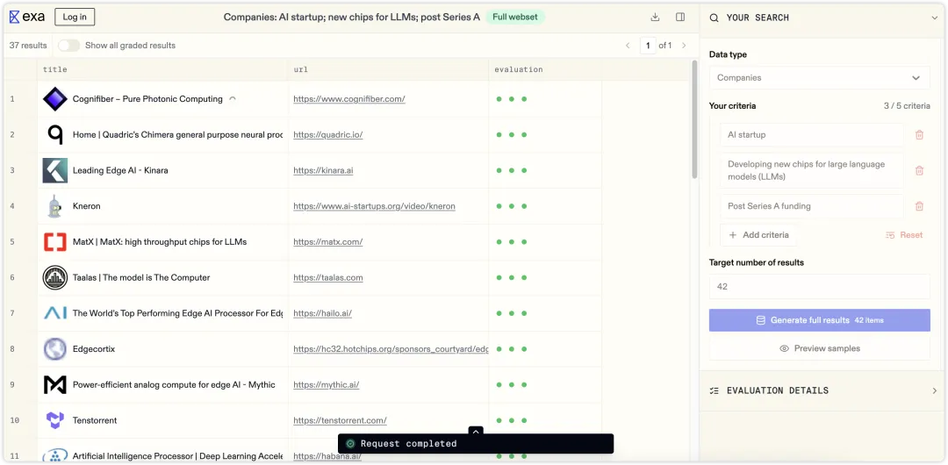
Task: Click the eye icon in Preview samples
Action: click(x=784, y=348)
